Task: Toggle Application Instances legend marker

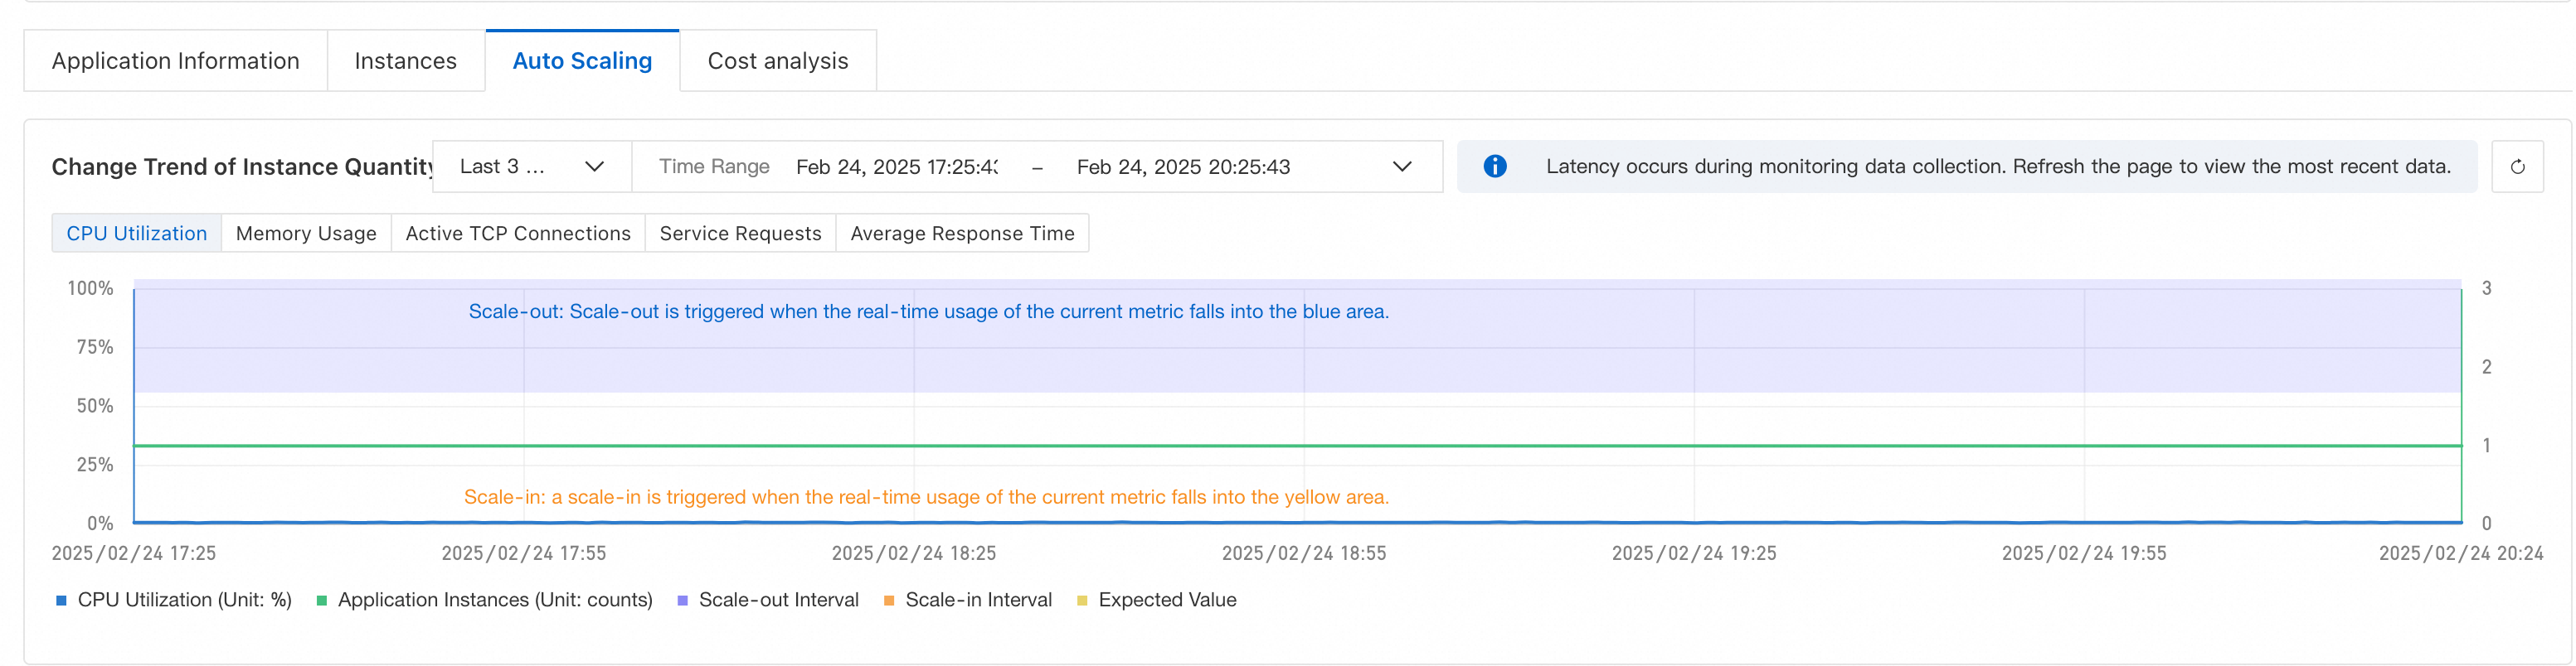Action: click(x=322, y=600)
